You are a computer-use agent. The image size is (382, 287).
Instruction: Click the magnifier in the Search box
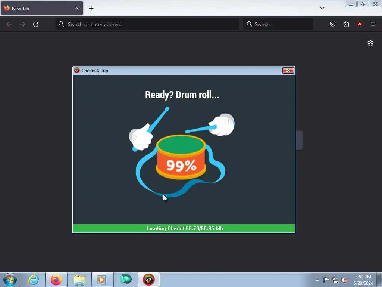(249, 24)
